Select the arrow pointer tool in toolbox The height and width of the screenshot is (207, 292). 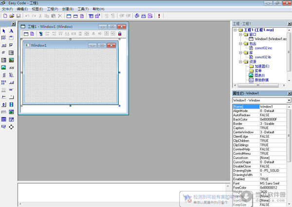coord(4,31)
